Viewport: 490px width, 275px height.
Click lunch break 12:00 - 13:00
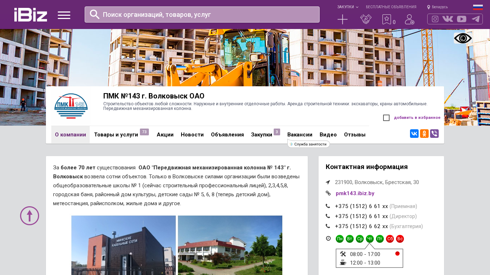tap(365, 263)
